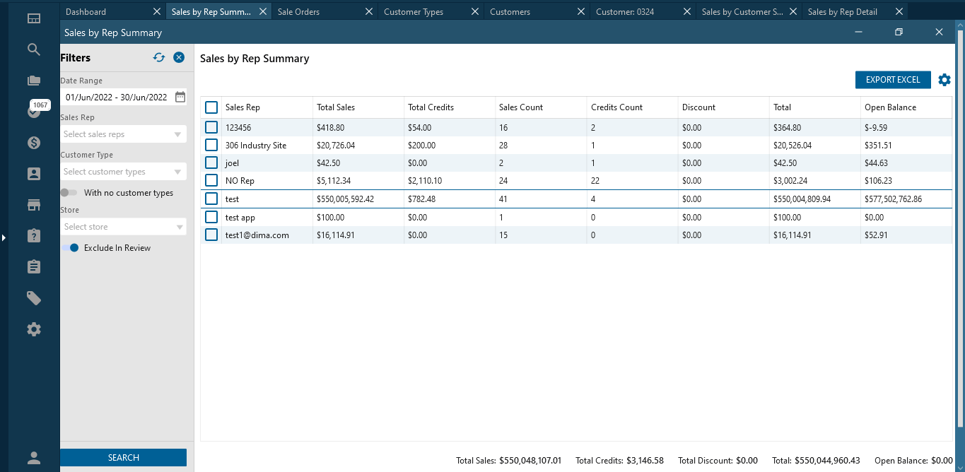965x472 pixels.
Task: Open the Select store dropdown
Action: tap(123, 227)
